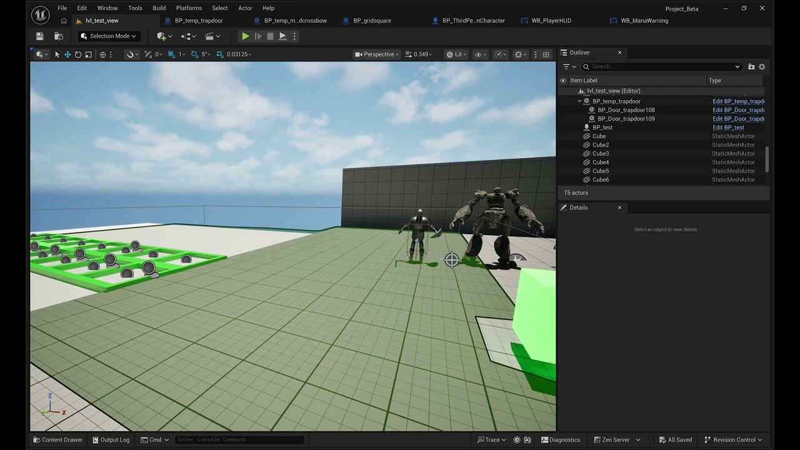Open the Edit menu
The width and height of the screenshot is (800, 450).
pyautogui.click(x=82, y=8)
